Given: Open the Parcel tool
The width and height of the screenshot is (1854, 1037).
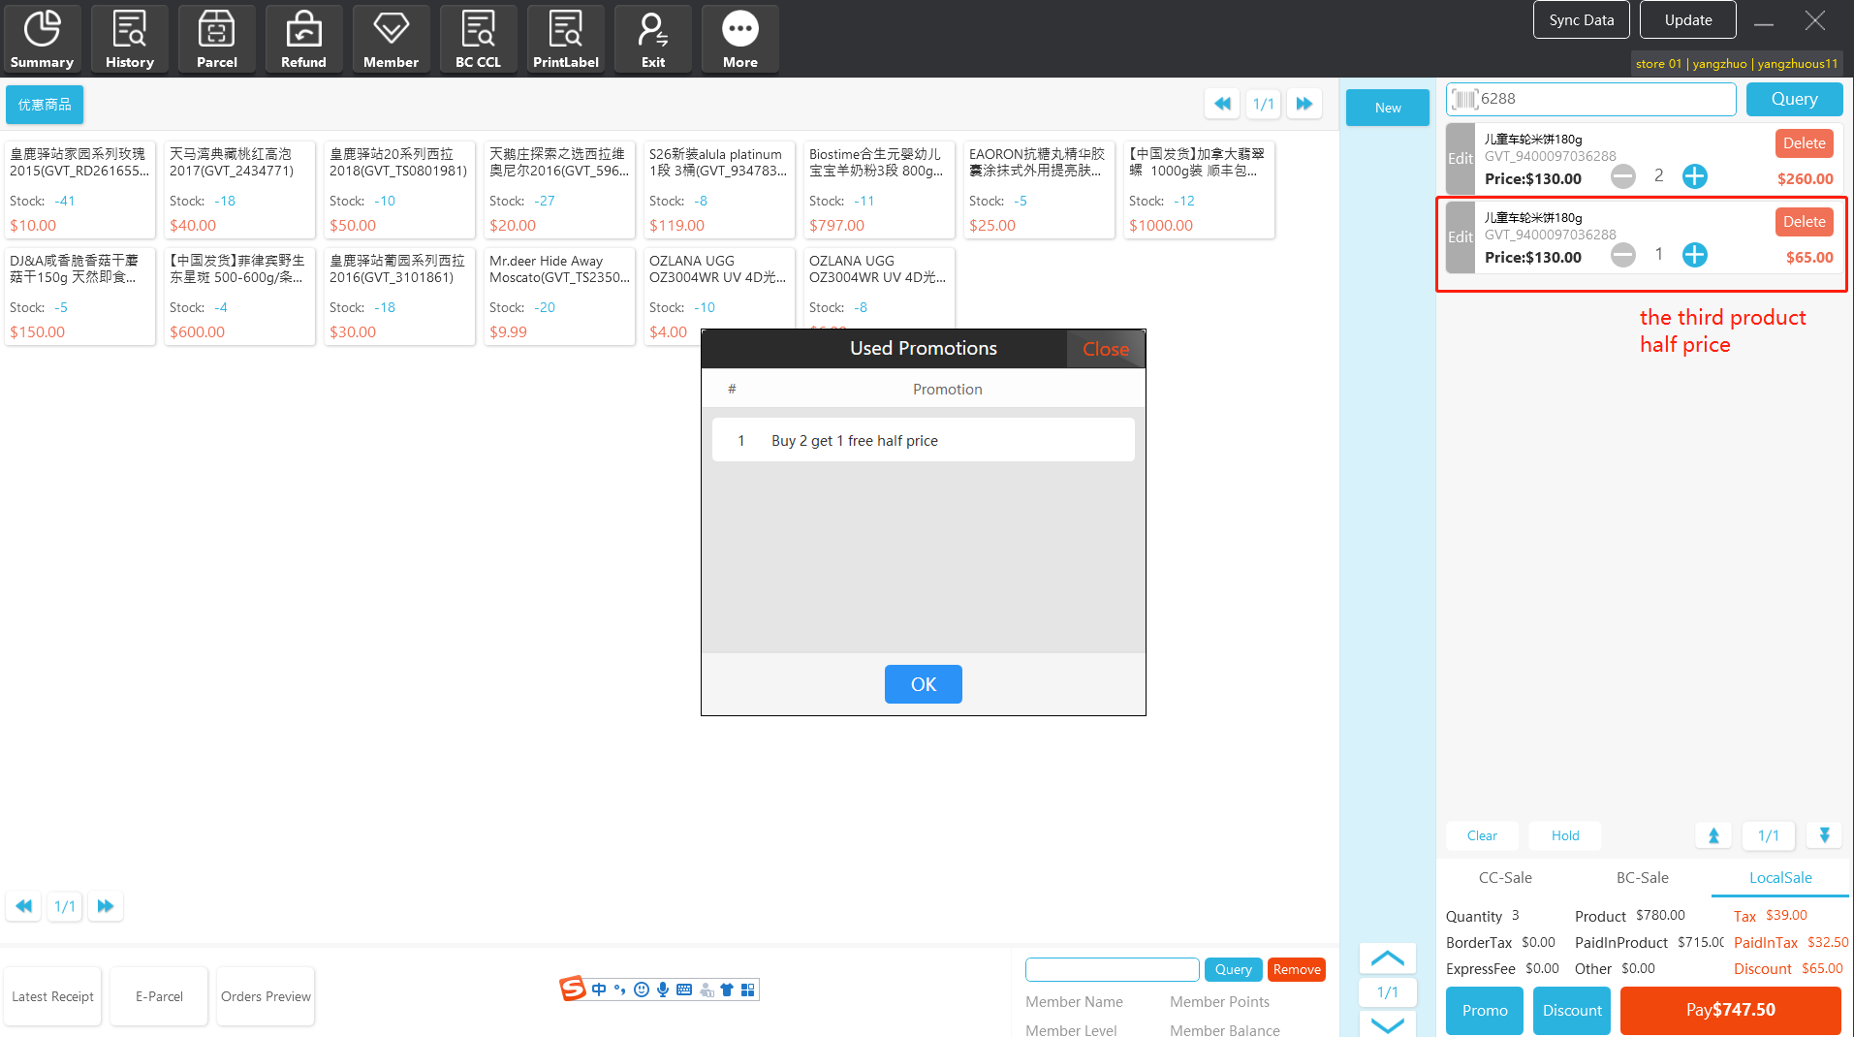Looking at the screenshot, I should (216, 39).
